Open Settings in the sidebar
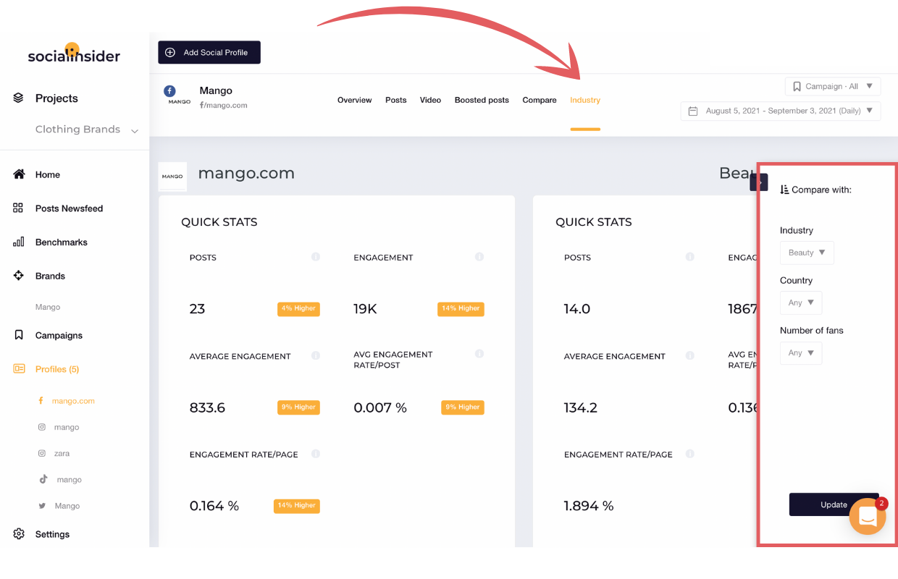This screenshot has height=579, width=898. click(53, 534)
